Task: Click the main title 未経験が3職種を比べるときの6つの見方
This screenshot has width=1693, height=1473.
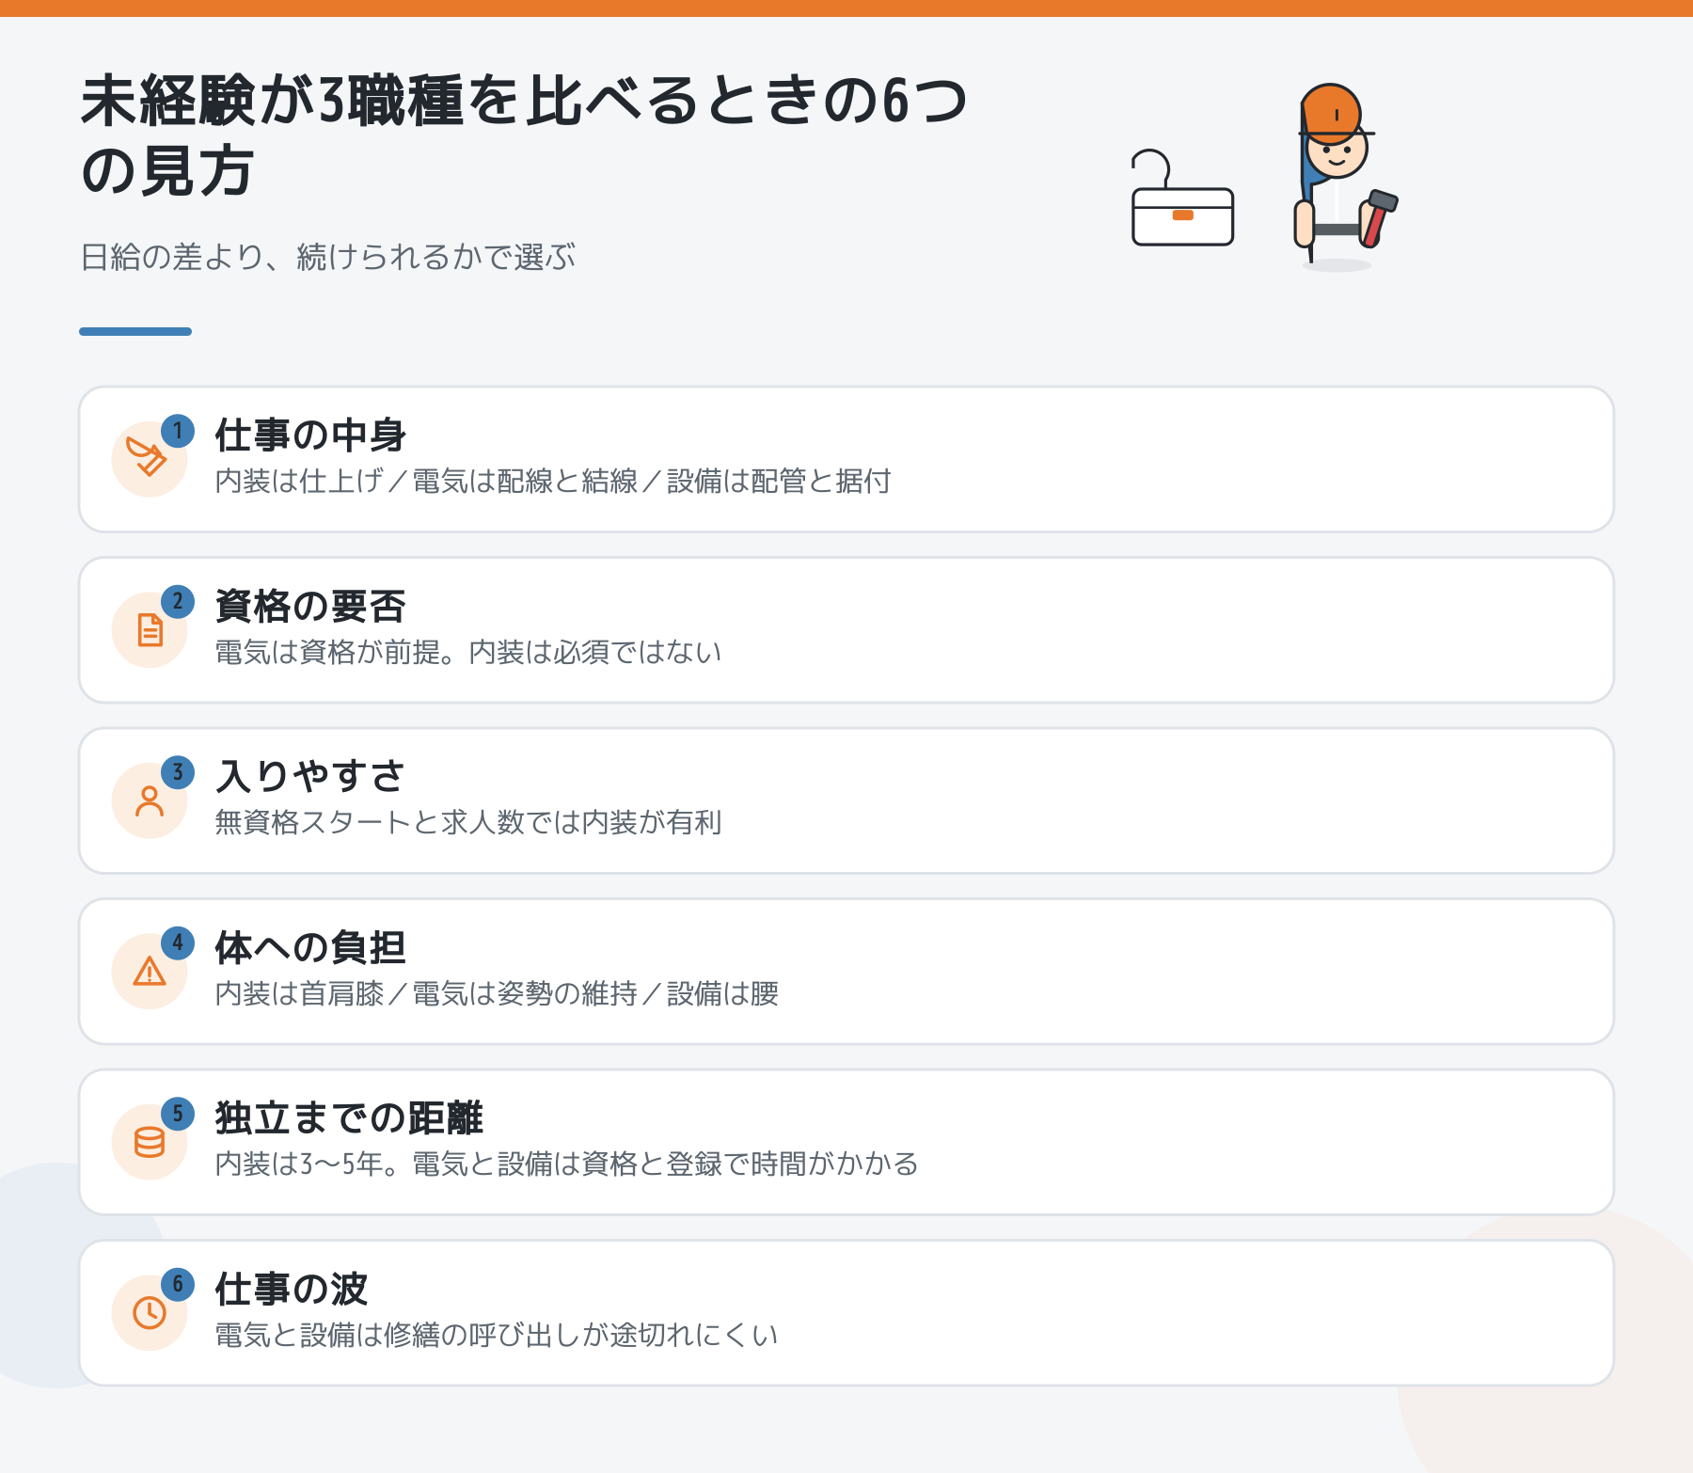Action: tap(524, 135)
